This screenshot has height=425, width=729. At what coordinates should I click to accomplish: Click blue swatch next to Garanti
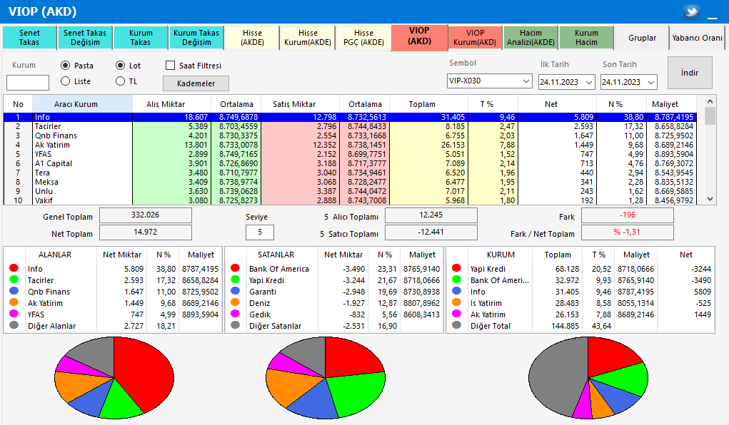[235, 291]
